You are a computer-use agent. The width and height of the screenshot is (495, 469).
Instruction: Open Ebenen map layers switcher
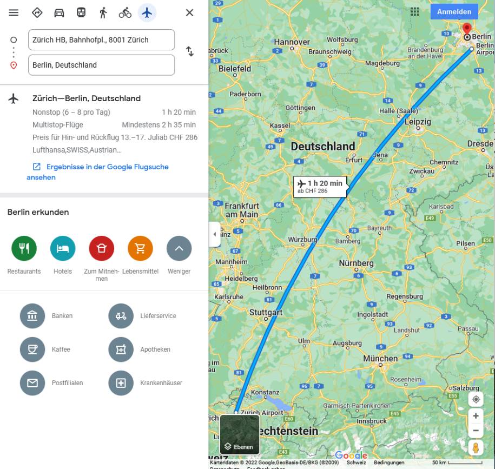point(240,434)
